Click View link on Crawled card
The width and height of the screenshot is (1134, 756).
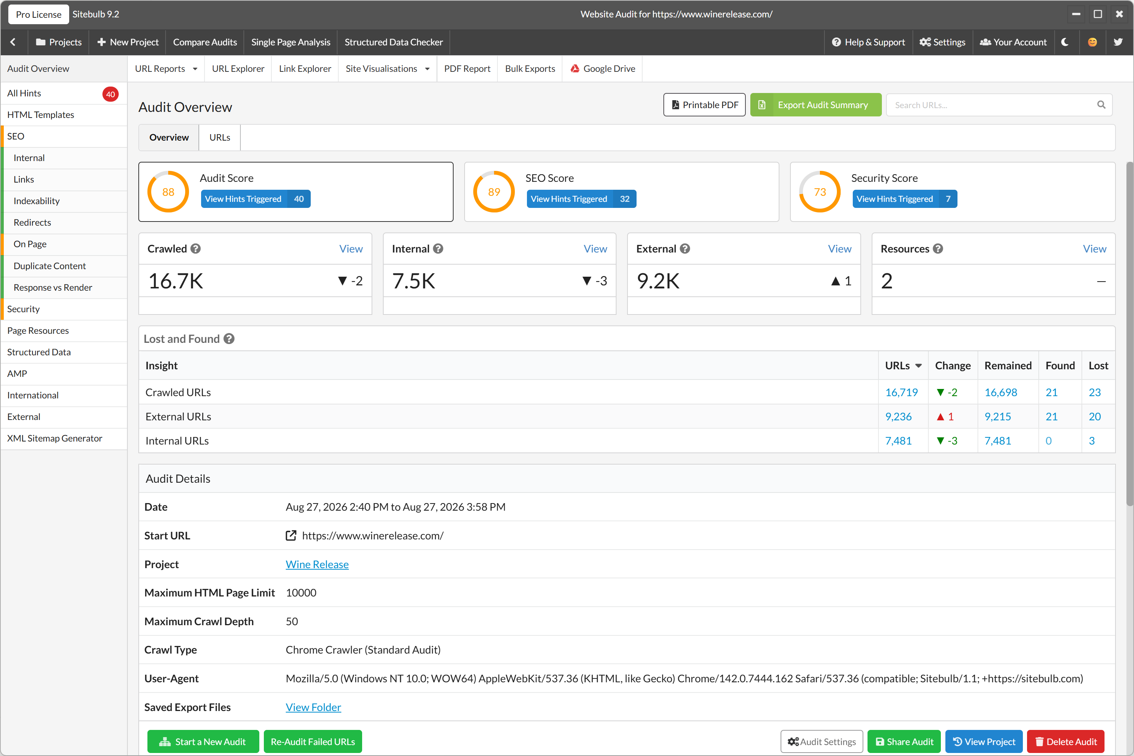pyautogui.click(x=350, y=249)
